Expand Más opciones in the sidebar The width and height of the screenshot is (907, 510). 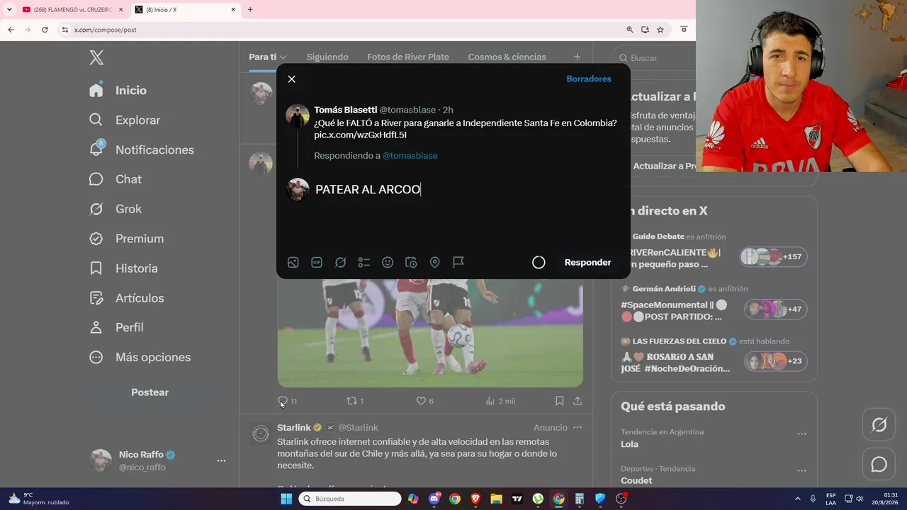coord(140,358)
